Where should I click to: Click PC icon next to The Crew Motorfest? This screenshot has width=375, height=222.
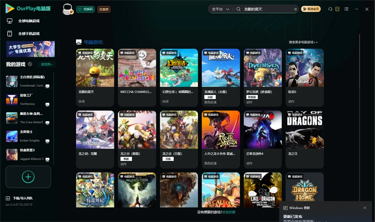47,123
